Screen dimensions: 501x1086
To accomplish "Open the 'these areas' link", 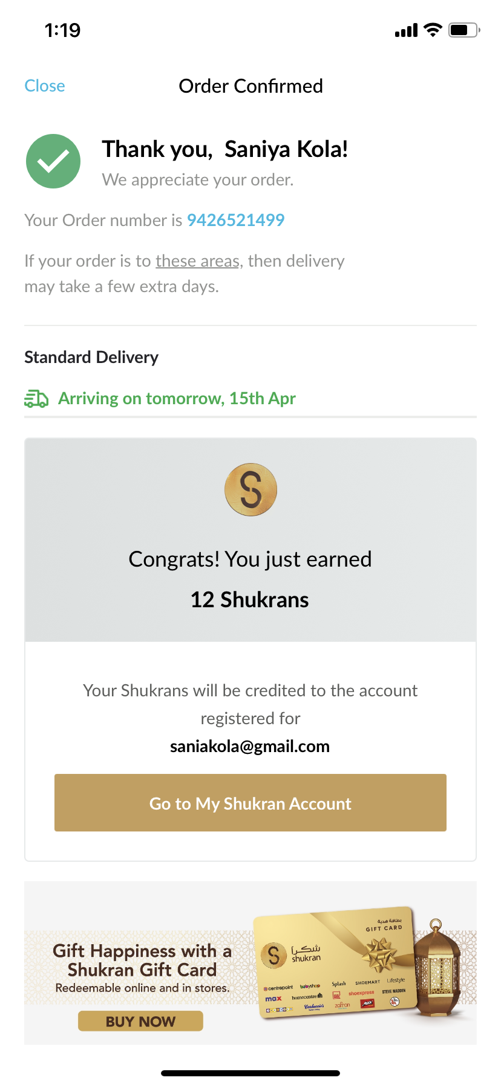I will tap(197, 261).
